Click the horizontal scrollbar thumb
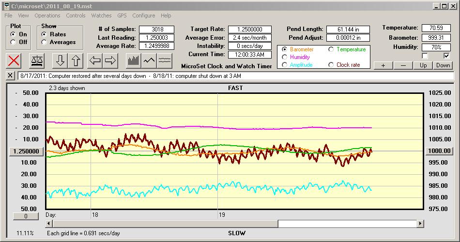This screenshot has width=460, height=242. [165, 224]
